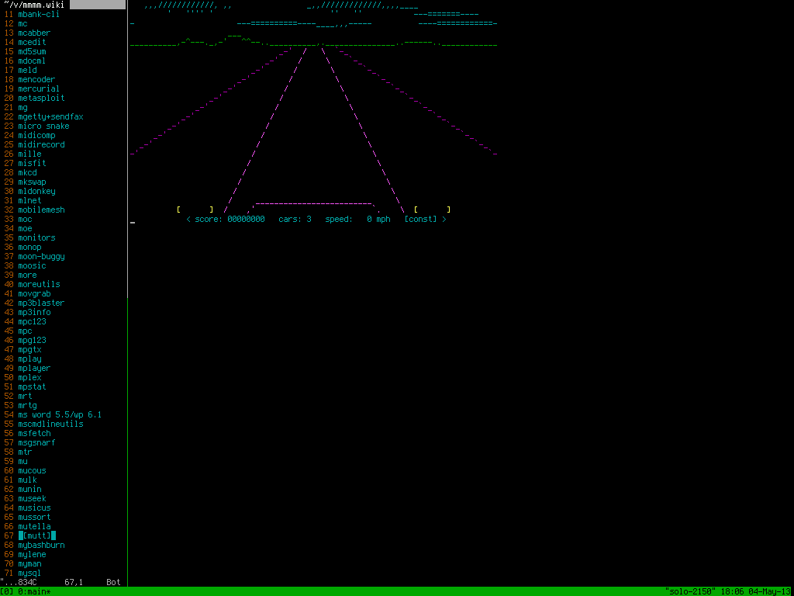This screenshot has height=596, width=794.
Task: Click line number 67 in the gutter
Action: tap(9, 535)
